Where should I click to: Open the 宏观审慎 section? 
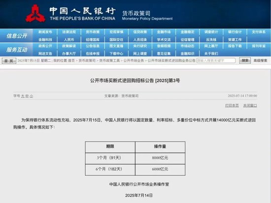(x=116, y=32)
